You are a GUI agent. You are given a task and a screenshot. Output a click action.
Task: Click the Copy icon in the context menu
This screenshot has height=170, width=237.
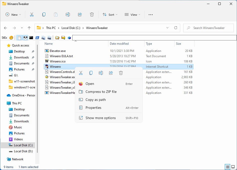pos(91,73)
